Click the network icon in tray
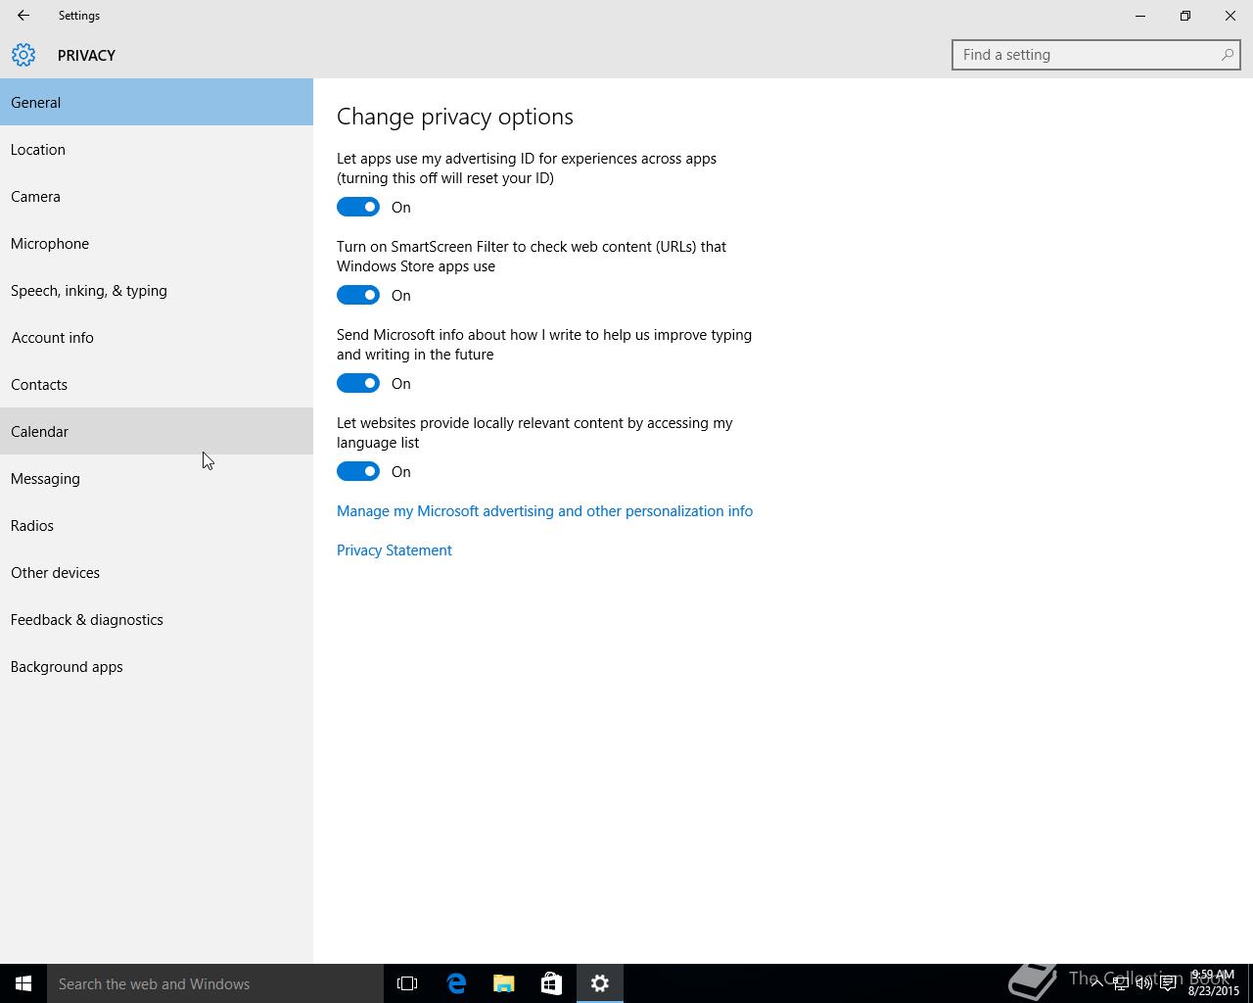Screen dimensions: 1253x1003 (1120, 983)
